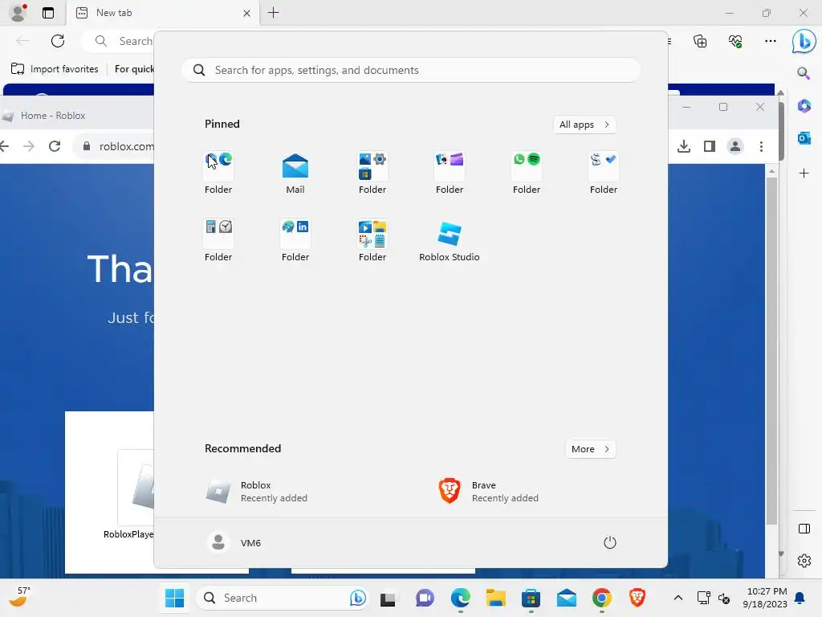
Task: Click the Edge profile avatar
Action: pyautogui.click(x=18, y=13)
